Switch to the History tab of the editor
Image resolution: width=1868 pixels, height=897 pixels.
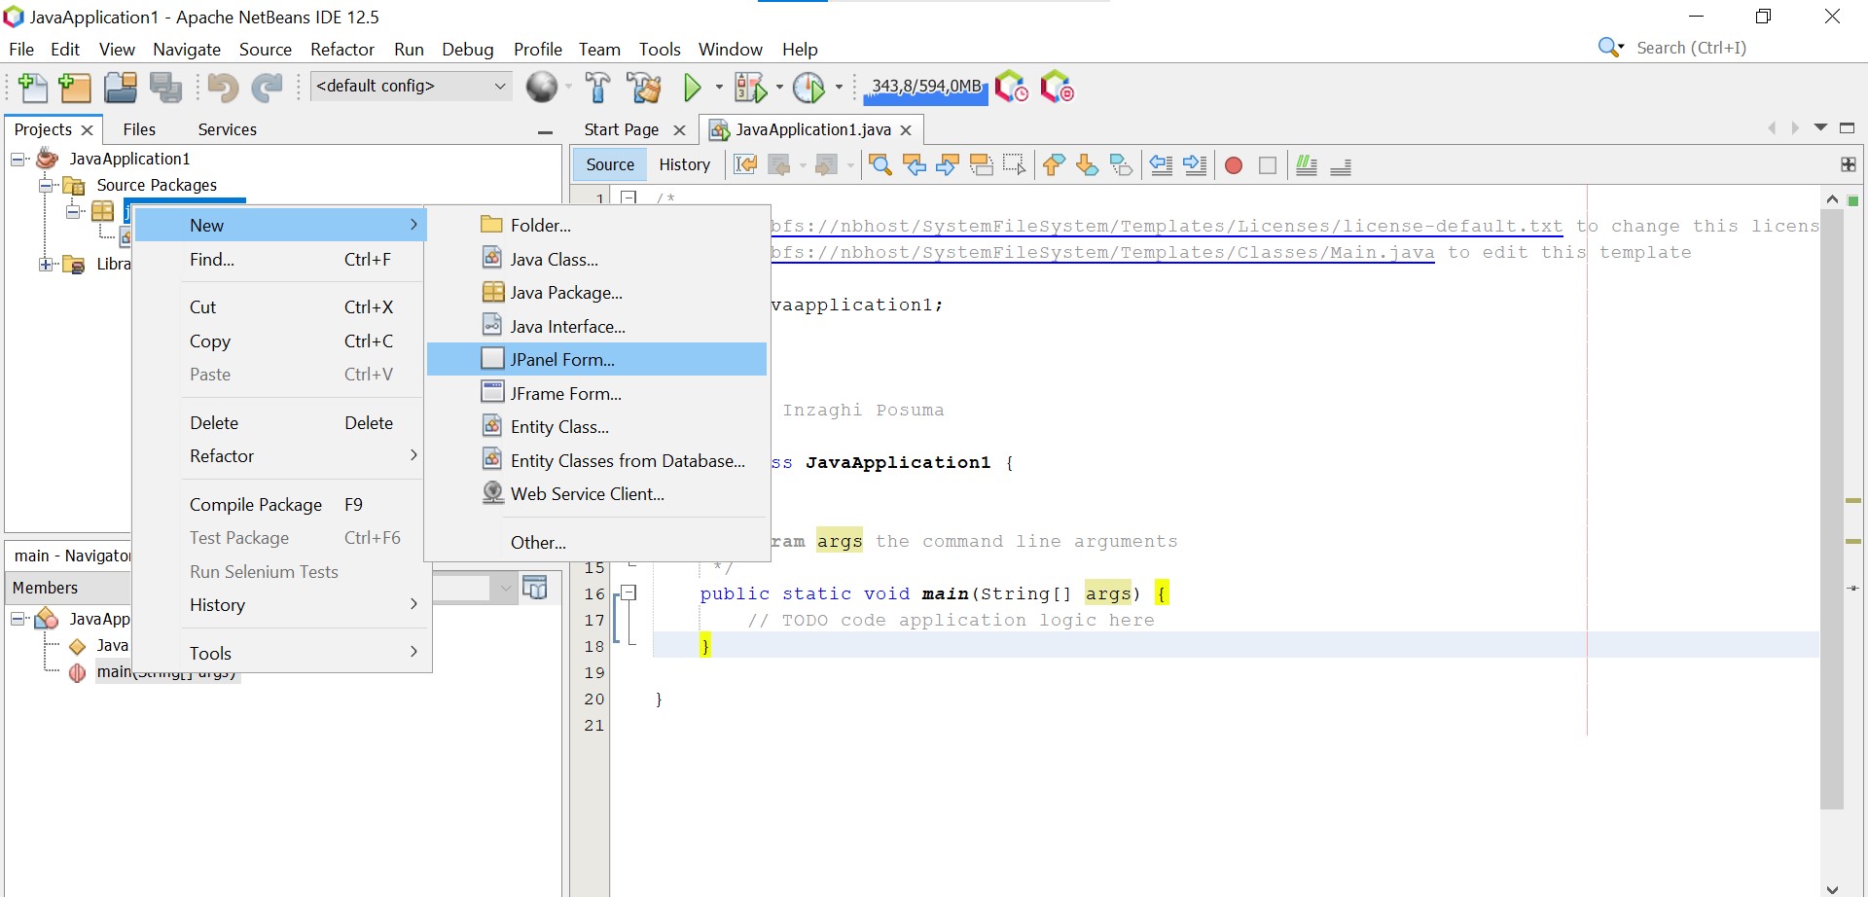coord(685,163)
